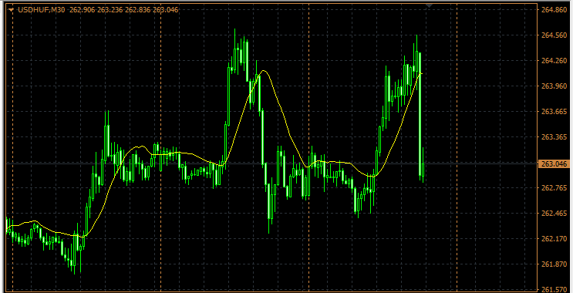Click the last candle at chart's right edge
The height and width of the screenshot is (293, 573).
423,166
